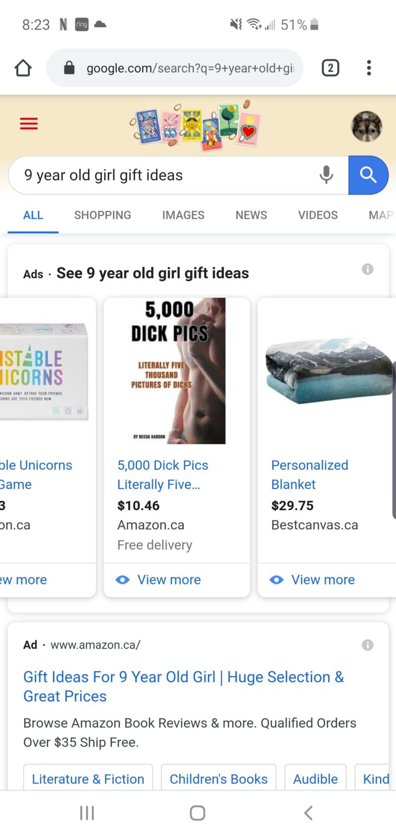Open the browser three-dot overflow menu
The height and width of the screenshot is (836, 396).
click(x=369, y=68)
